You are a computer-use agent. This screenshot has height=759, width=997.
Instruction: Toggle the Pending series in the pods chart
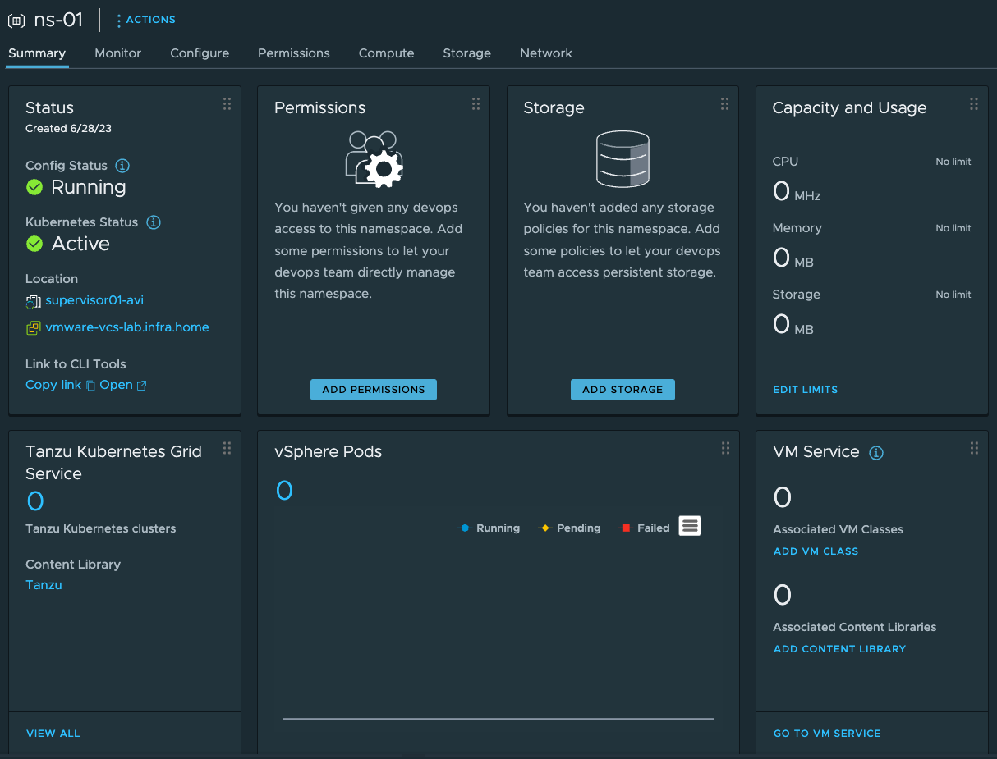(569, 528)
